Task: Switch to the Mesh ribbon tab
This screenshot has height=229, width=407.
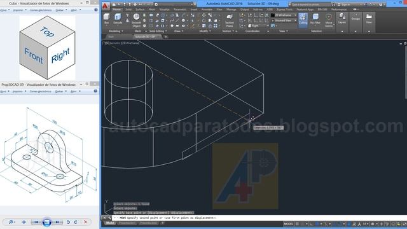Action: click(x=152, y=10)
